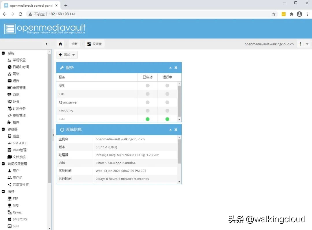Click the Services widget vertical scrollbar

pyautogui.click(x=179, y=101)
